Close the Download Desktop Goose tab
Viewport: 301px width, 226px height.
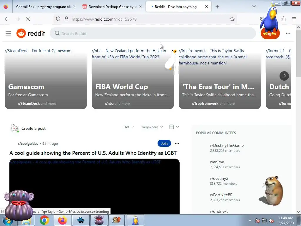pos(140,6)
